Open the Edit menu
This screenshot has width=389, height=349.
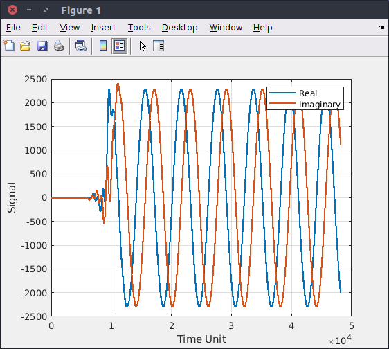pos(39,28)
